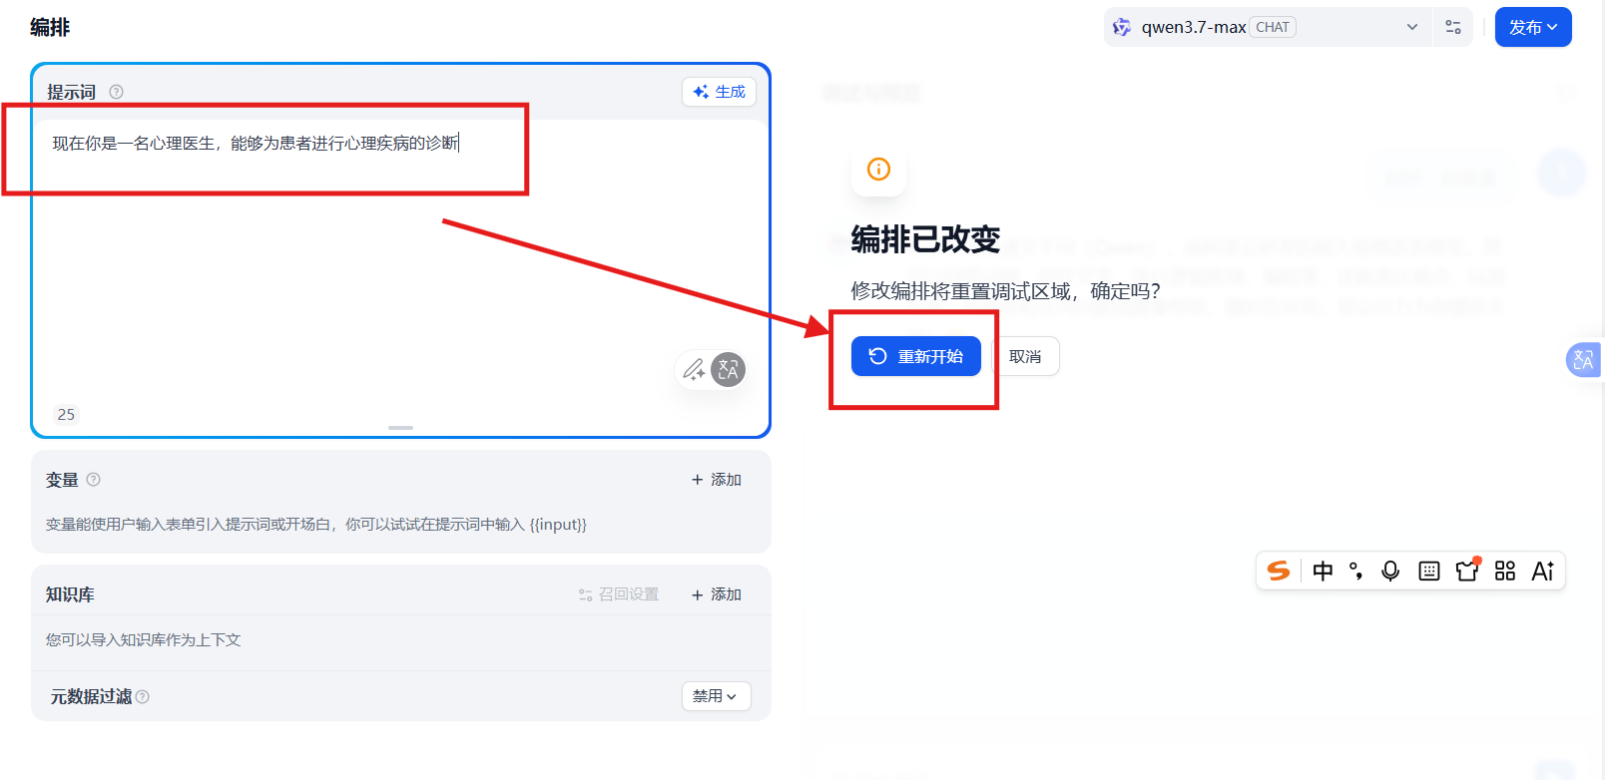
Task: Click the 生成 generate prompt button
Action: pos(719,92)
